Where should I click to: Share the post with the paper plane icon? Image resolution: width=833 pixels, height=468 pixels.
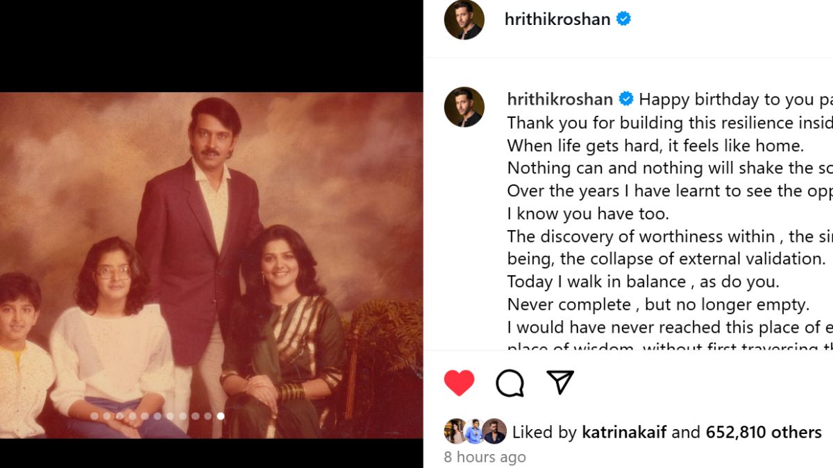559,381
